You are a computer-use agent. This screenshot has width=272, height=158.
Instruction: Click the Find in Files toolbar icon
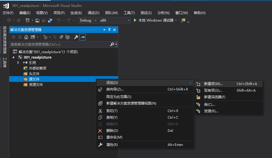pos(183,20)
